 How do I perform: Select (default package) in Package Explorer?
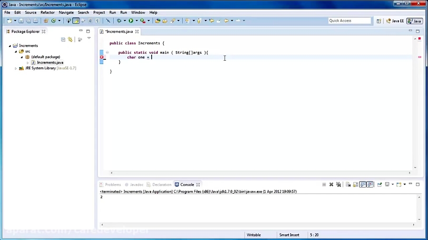point(46,57)
